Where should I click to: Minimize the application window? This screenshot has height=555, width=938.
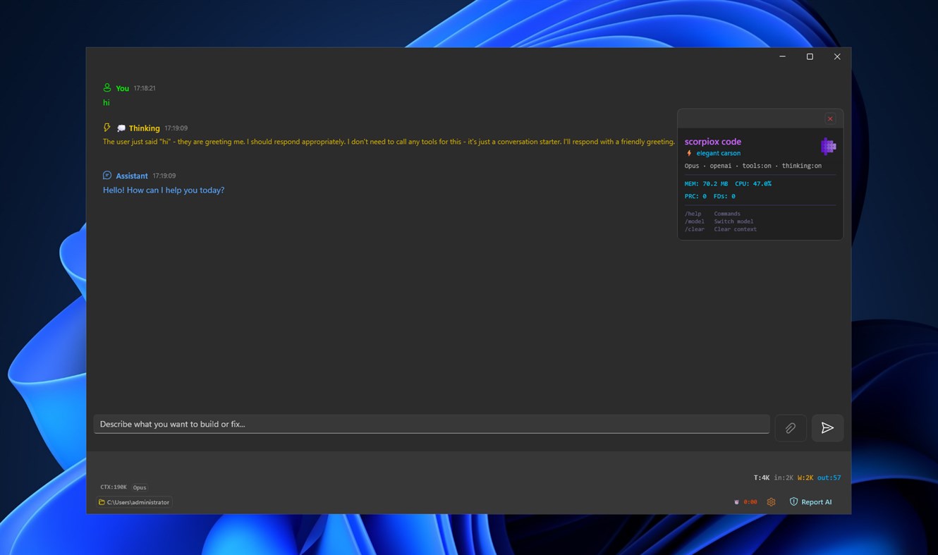coord(782,56)
